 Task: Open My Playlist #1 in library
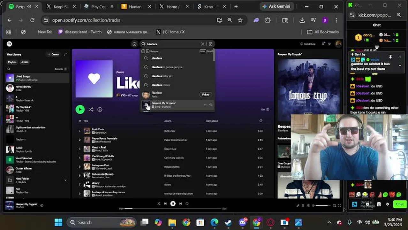(37, 109)
